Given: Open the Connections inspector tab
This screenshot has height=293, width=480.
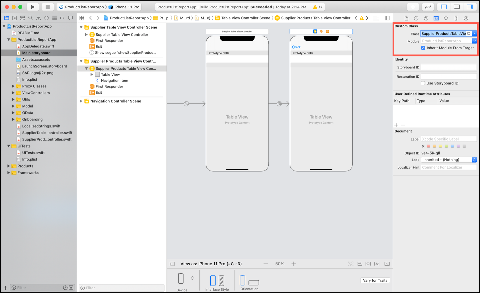Looking at the screenshot, I should click(466, 18).
